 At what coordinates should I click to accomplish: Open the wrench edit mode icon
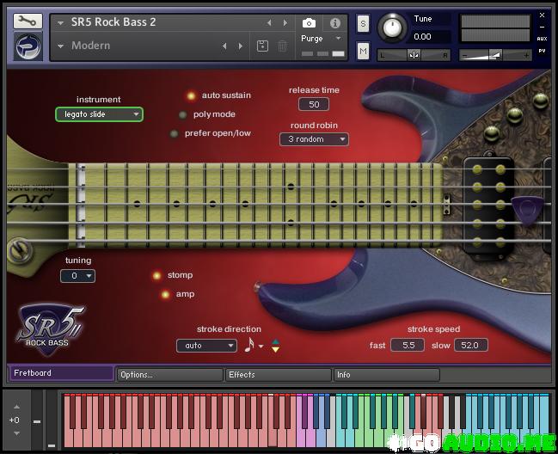[x=28, y=21]
